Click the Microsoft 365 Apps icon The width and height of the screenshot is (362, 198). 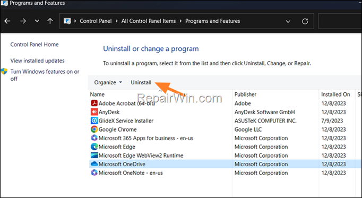pos(94,138)
